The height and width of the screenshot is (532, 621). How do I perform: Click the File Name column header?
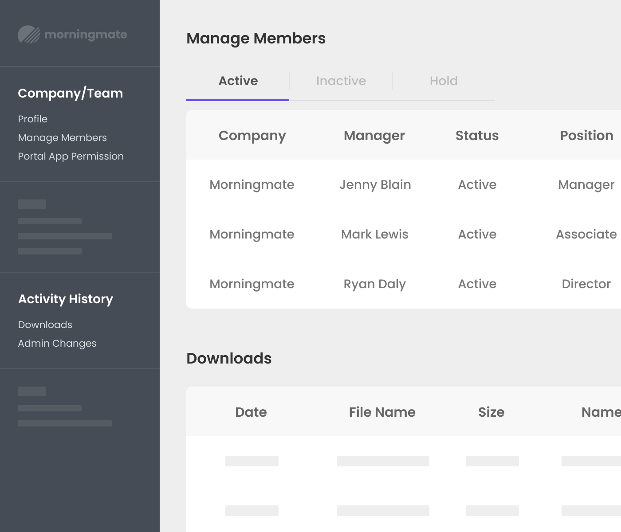pos(382,412)
